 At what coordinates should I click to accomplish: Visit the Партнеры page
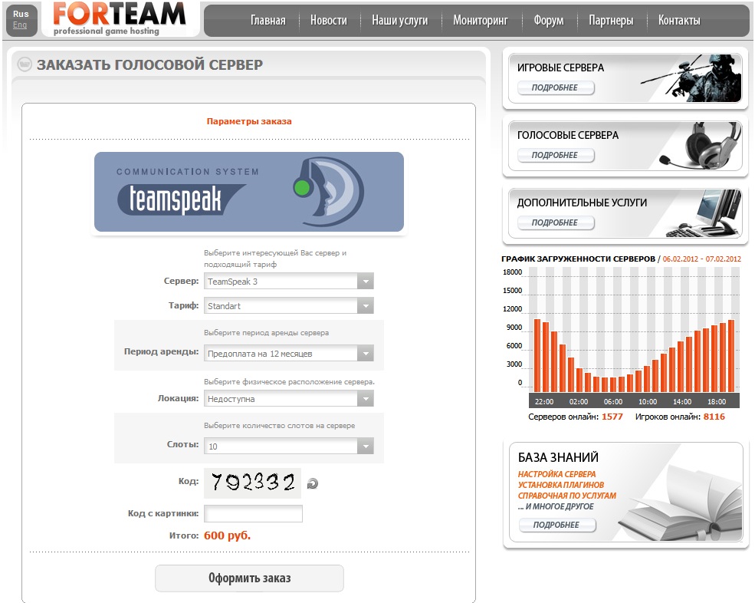pos(611,20)
